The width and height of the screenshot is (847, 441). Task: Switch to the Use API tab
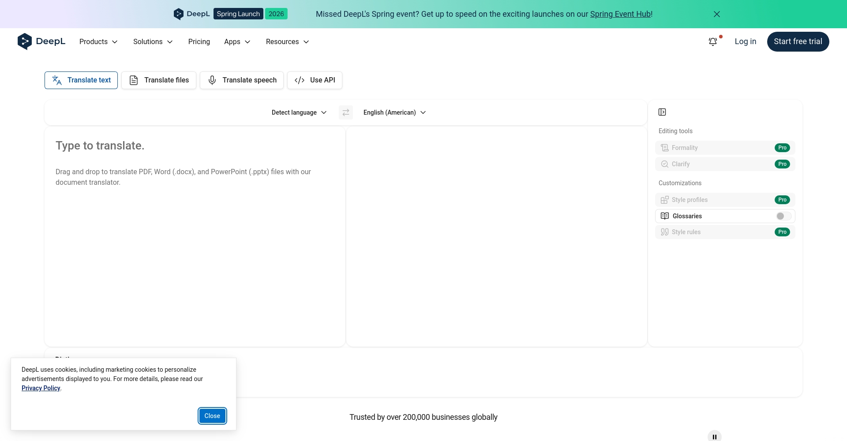[315, 80]
